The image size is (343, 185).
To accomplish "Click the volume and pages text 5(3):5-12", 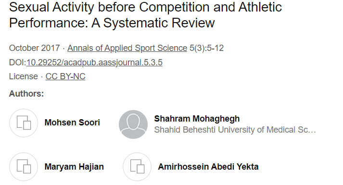I will [207, 48].
